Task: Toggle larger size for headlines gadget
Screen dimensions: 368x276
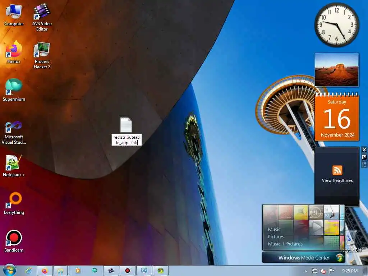Action: click(364, 157)
